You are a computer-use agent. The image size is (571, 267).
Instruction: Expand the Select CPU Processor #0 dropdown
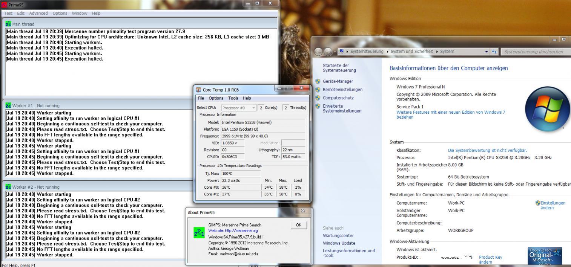pos(253,108)
